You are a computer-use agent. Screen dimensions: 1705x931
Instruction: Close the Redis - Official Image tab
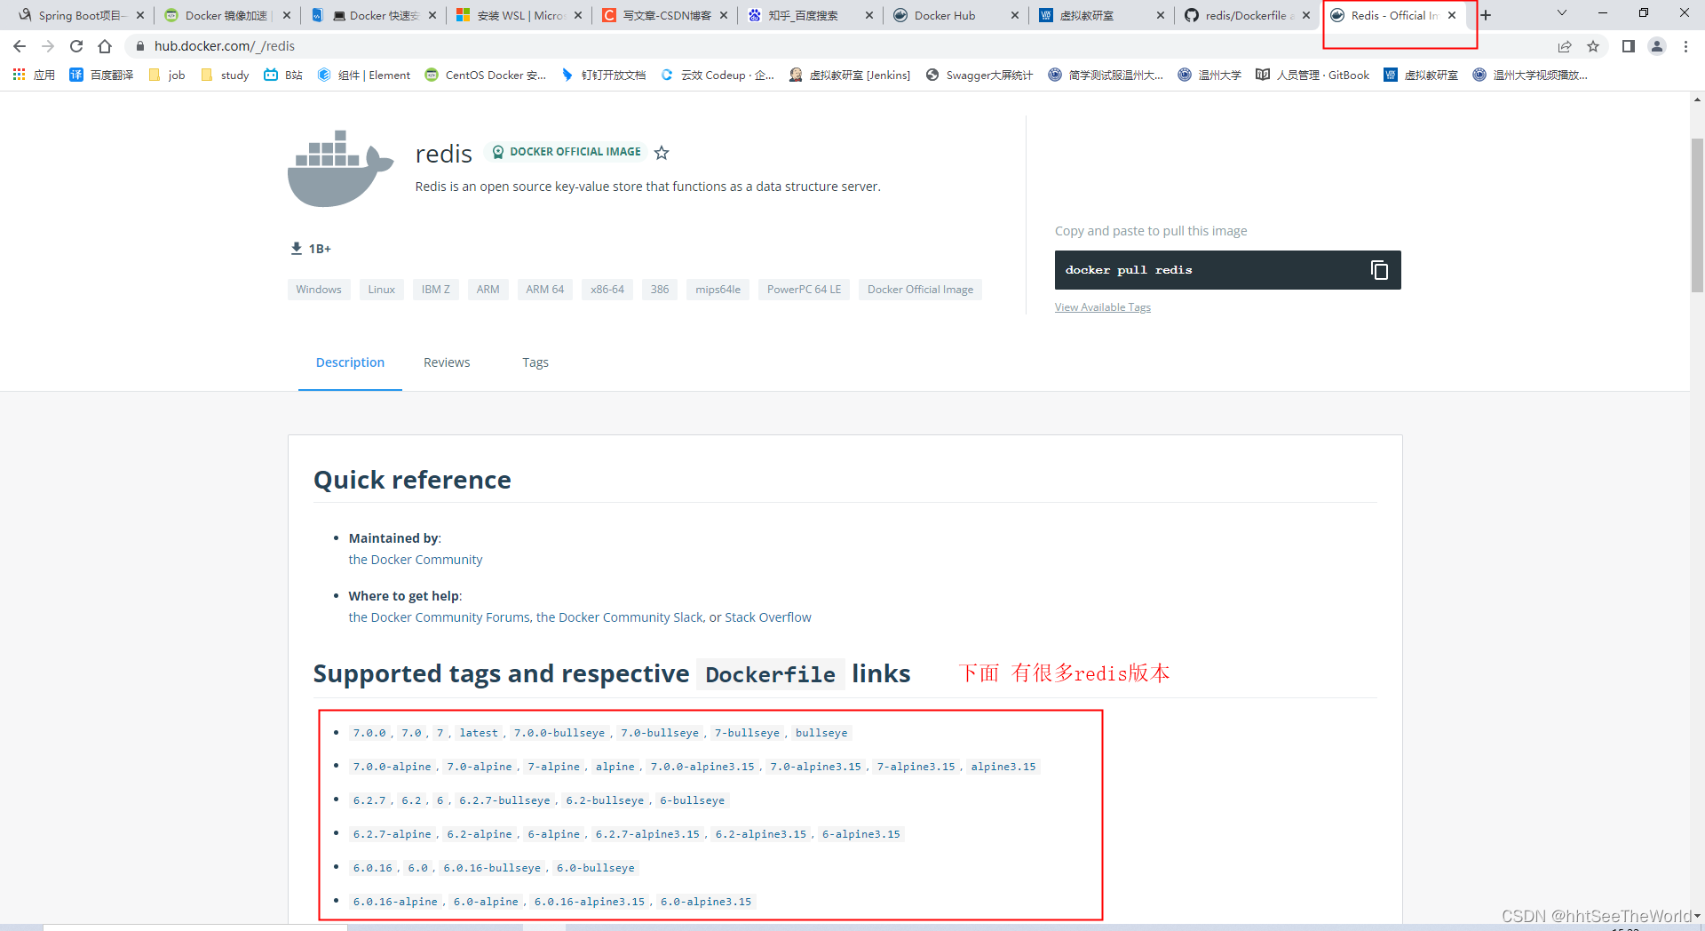[x=1452, y=15]
